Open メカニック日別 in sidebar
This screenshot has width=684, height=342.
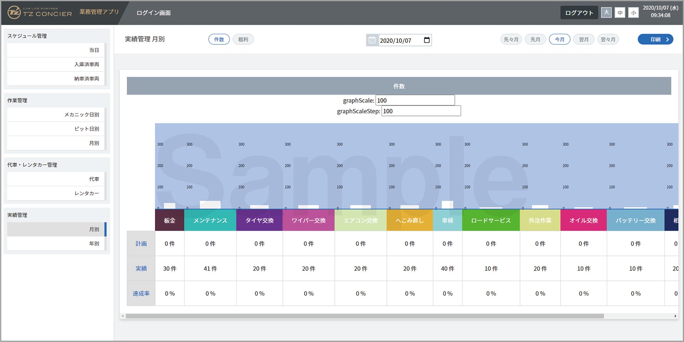pos(56,115)
